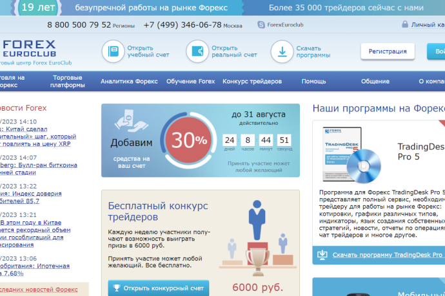Open the ForexEuroclub Skype contact link
The height and width of the screenshot is (296, 445).
tap(285, 24)
